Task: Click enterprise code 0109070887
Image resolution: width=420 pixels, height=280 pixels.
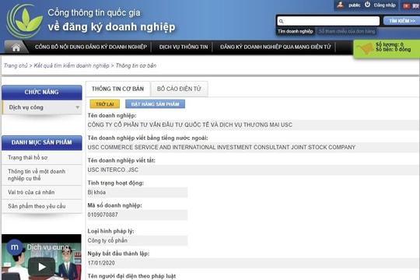Action: pos(103,215)
